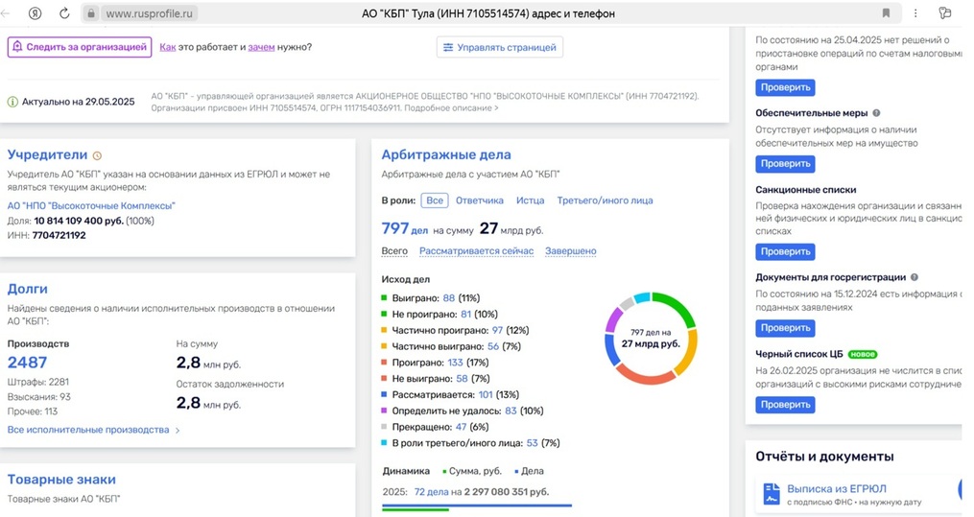The height and width of the screenshot is (517, 974).
Task: Bookmark this page with the bookmark icon
Action: coord(886,13)
